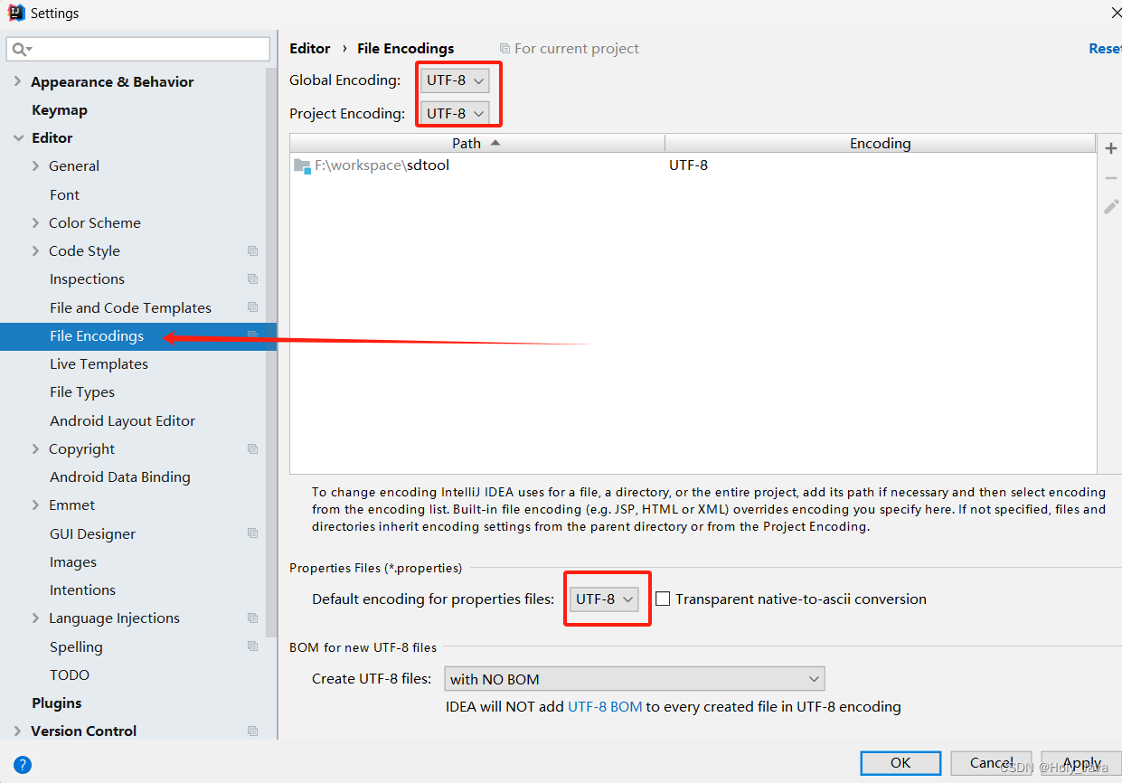Expand the Emmet node

[35, 505]
